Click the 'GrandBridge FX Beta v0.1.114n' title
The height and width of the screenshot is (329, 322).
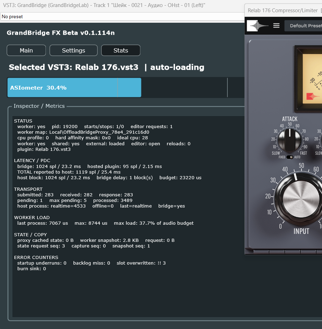pos(61,33)
